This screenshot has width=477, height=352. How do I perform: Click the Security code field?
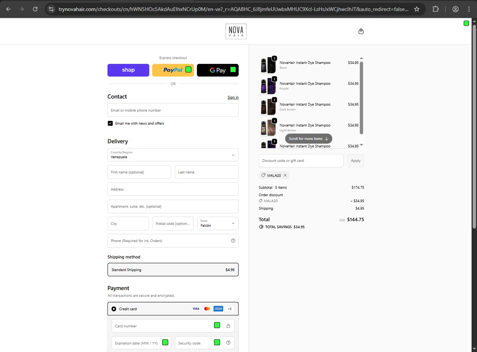(x=205, y=343)
